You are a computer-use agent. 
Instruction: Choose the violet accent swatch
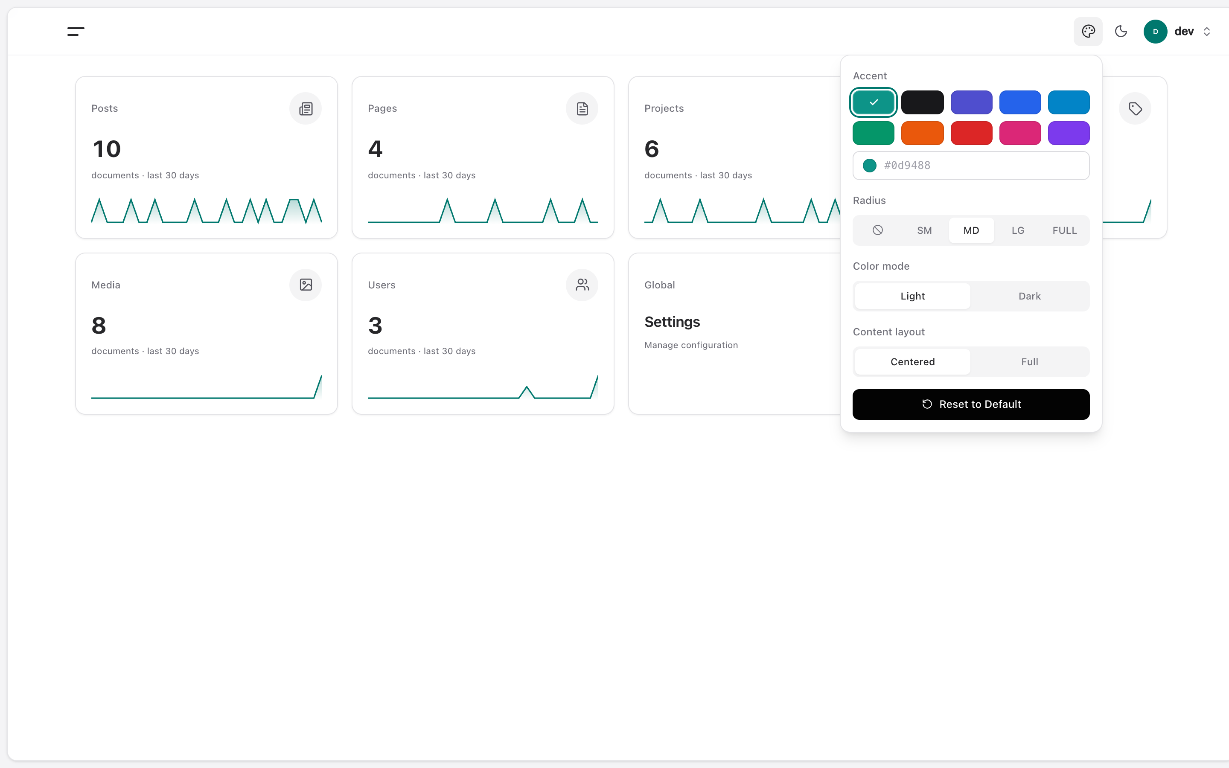coord(1069,133)
